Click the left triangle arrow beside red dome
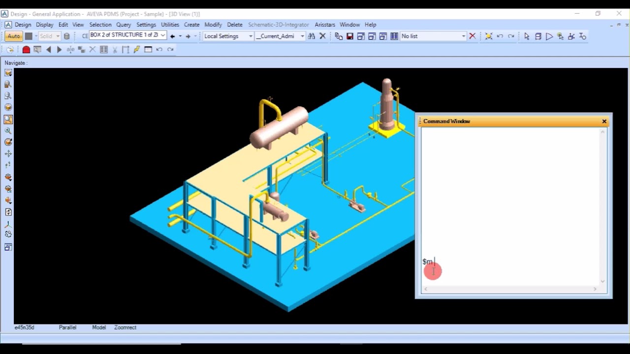This screenshot has height=354, width=630. (x=48, y=50)
